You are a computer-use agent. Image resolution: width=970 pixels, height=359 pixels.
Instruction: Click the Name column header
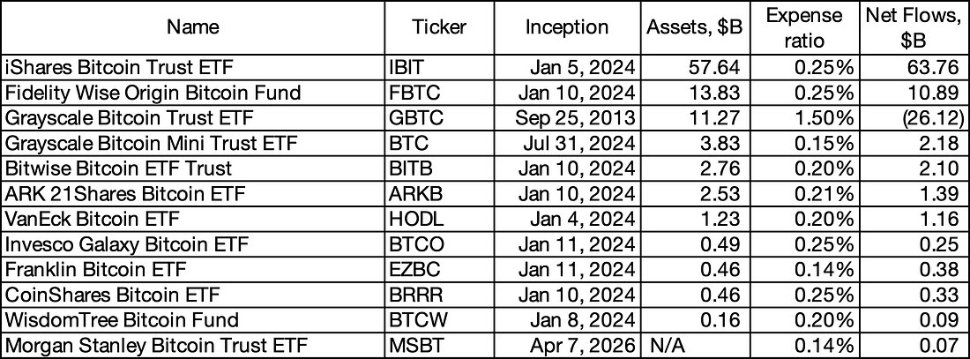pyautogui.click(x=193, y=26)
